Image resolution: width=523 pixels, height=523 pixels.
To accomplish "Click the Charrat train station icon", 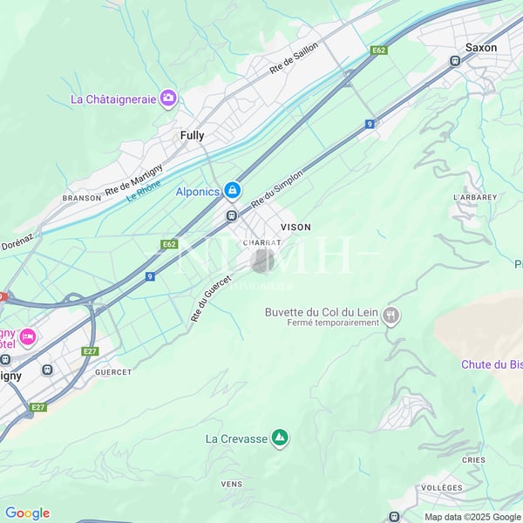I will coord(232,215).
